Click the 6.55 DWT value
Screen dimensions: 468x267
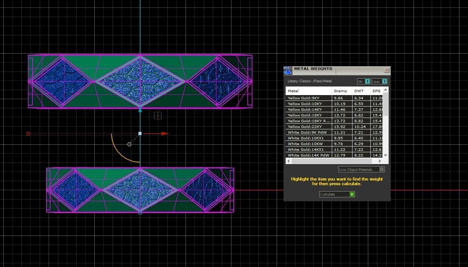pyautogui.click(x=359, y=104)
